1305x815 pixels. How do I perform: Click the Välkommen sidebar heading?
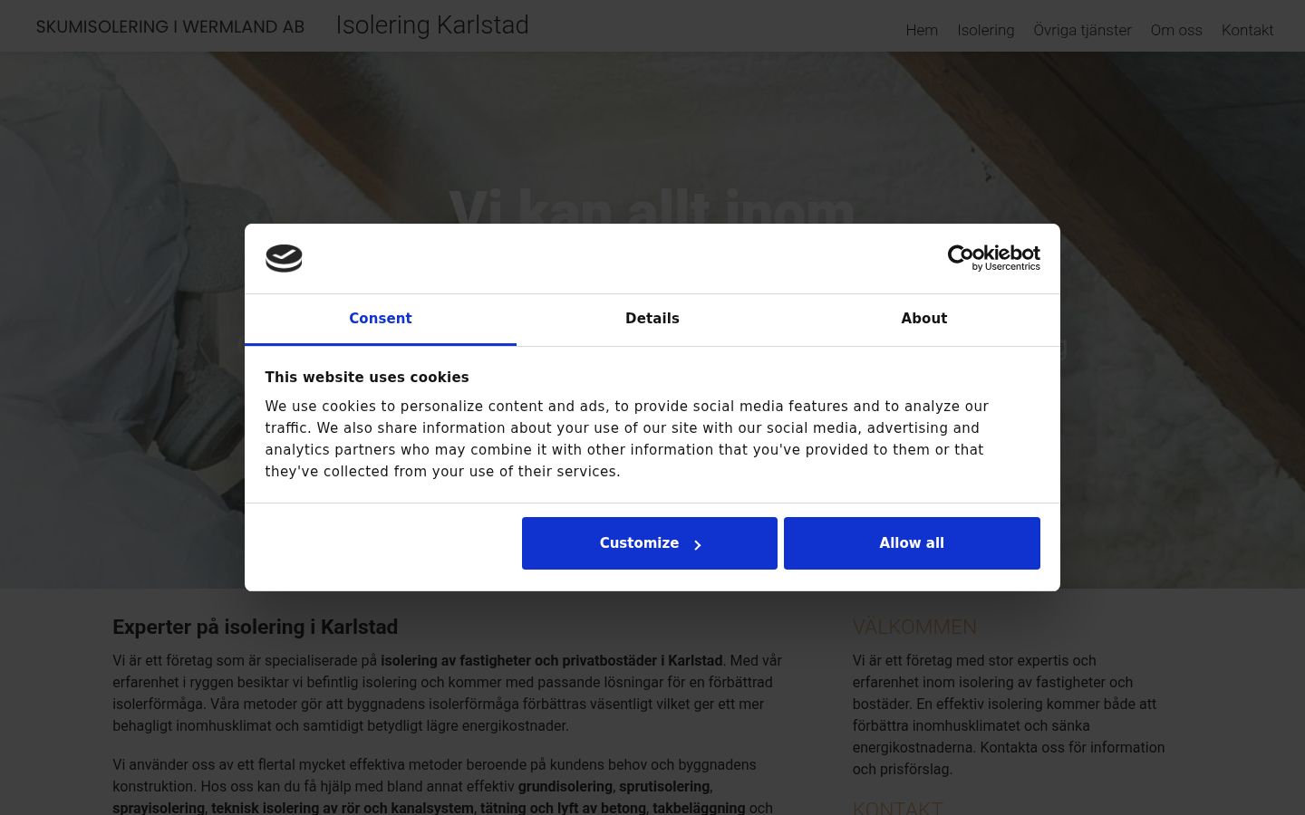(914, 627)
